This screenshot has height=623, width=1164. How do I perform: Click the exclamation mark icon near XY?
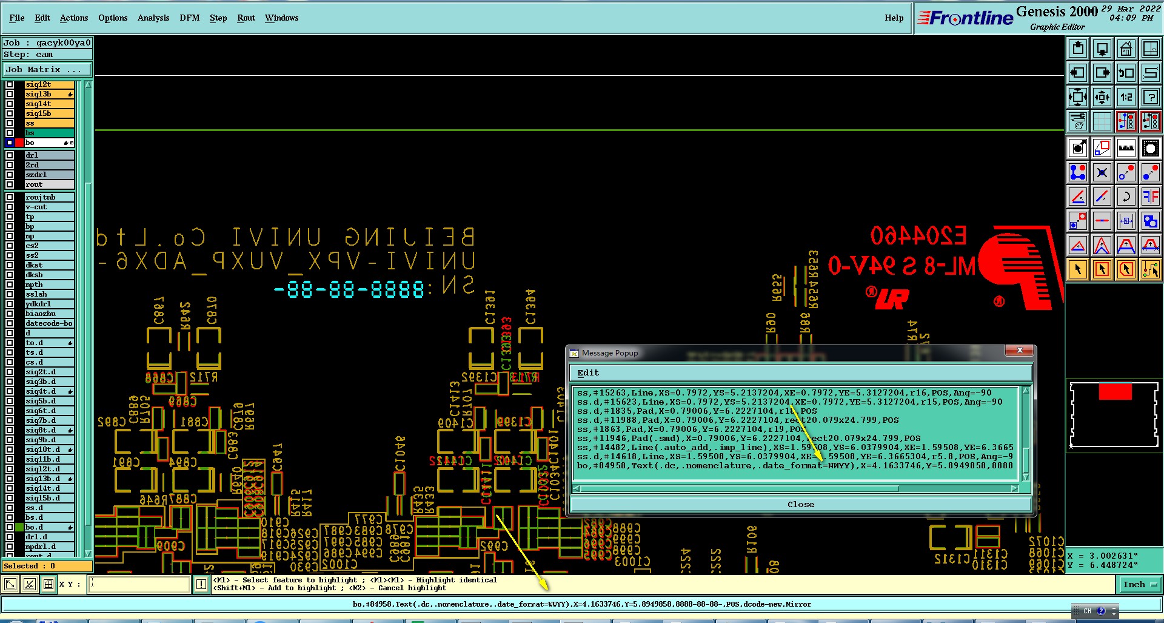[201, 584]
